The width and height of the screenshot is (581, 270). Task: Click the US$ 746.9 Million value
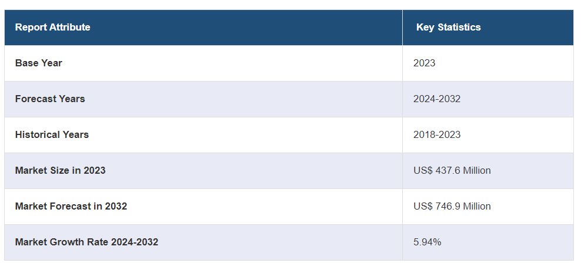click(x=452, y=206)
